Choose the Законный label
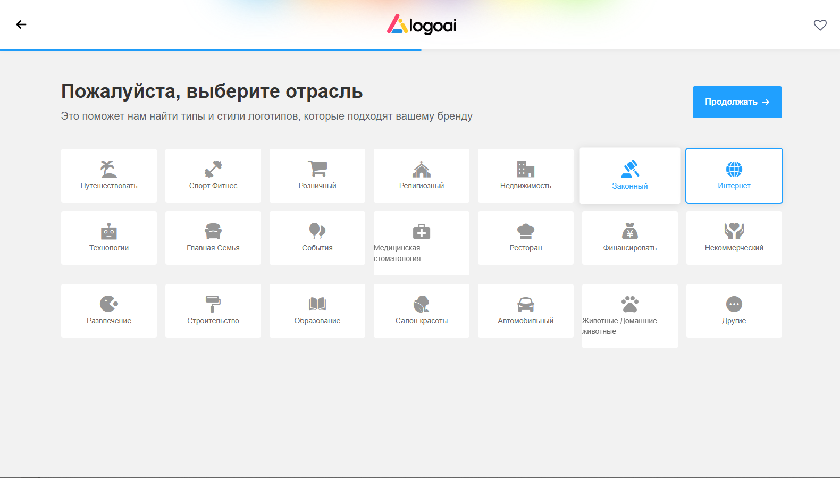840x478 pixels. (630, 186)
